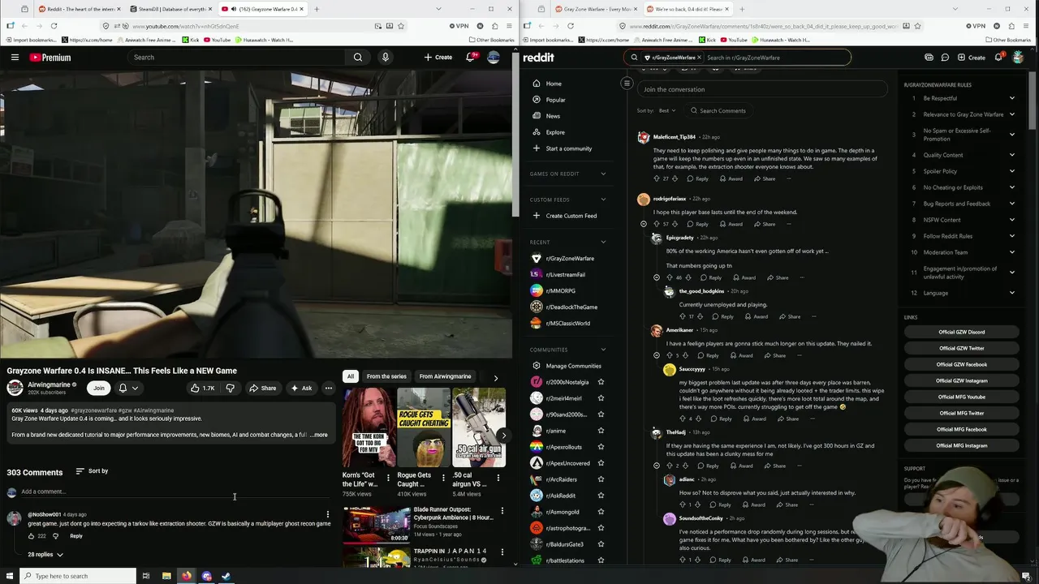
Task: Upvote the Maleficent_Tip384 comment
Action: click(657, 178)
